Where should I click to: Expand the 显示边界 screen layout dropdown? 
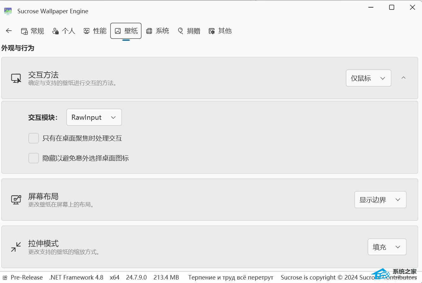click(380, 200)
